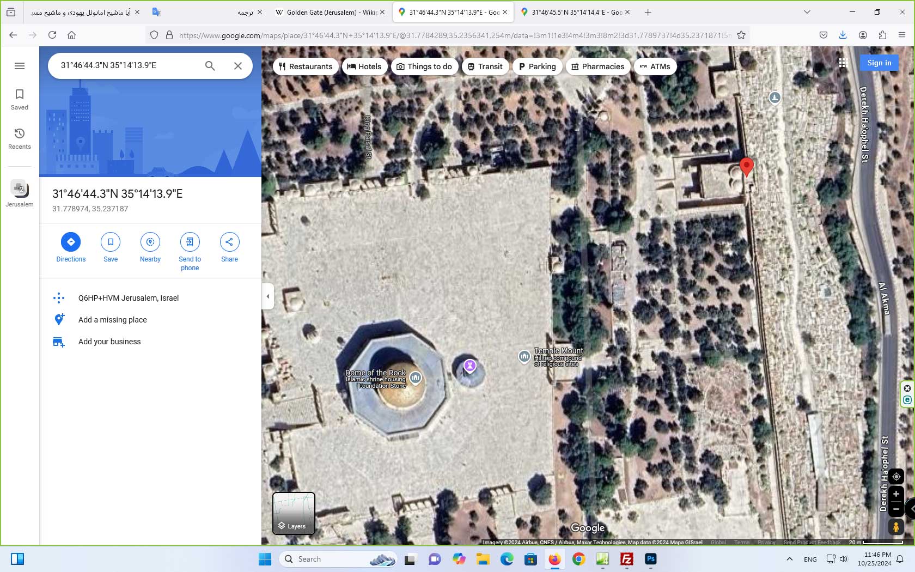Find places Nearby the pin

[150, 247]
